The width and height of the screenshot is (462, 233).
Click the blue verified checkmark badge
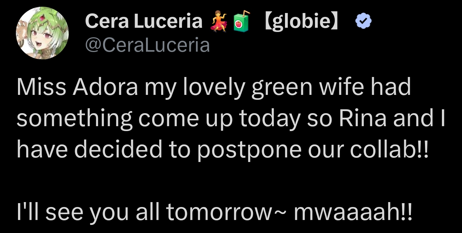363,22
